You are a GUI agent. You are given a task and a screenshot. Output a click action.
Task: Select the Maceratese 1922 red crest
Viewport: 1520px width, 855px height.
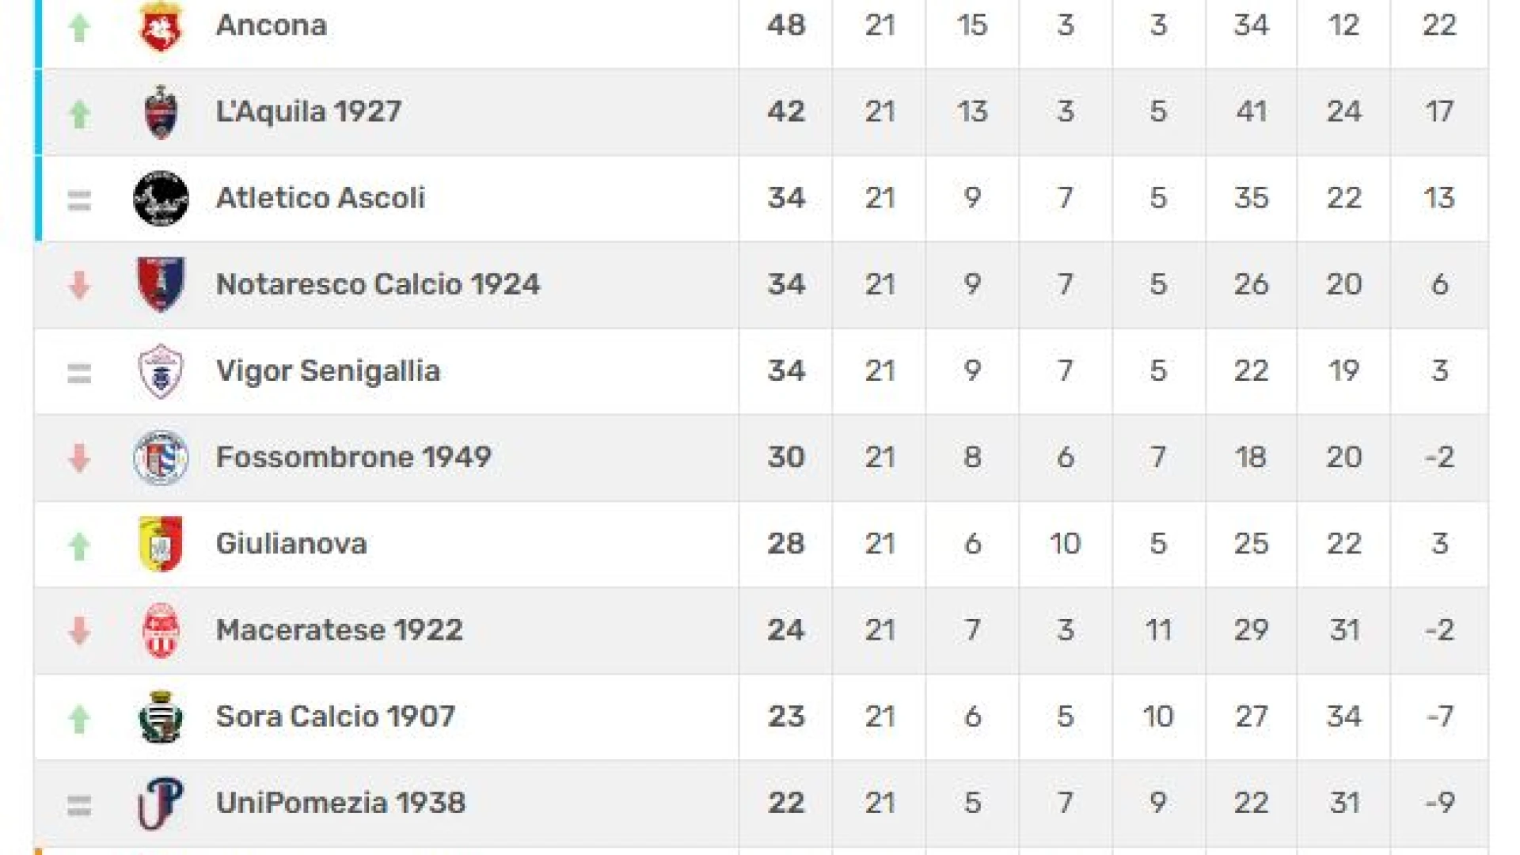tap(161, 630)
